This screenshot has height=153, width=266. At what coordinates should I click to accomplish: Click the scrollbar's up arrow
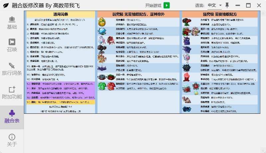click(x=263, y=13)
